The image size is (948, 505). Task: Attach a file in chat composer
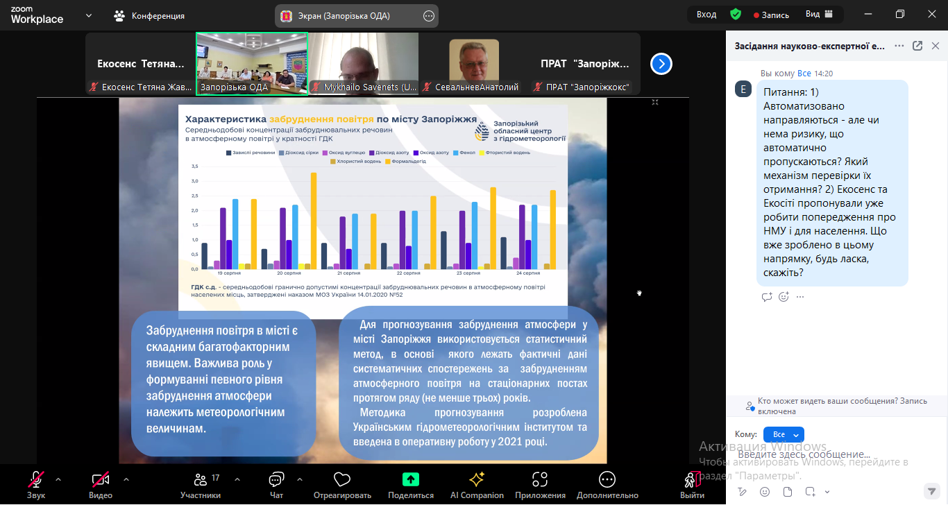[788, 492]
